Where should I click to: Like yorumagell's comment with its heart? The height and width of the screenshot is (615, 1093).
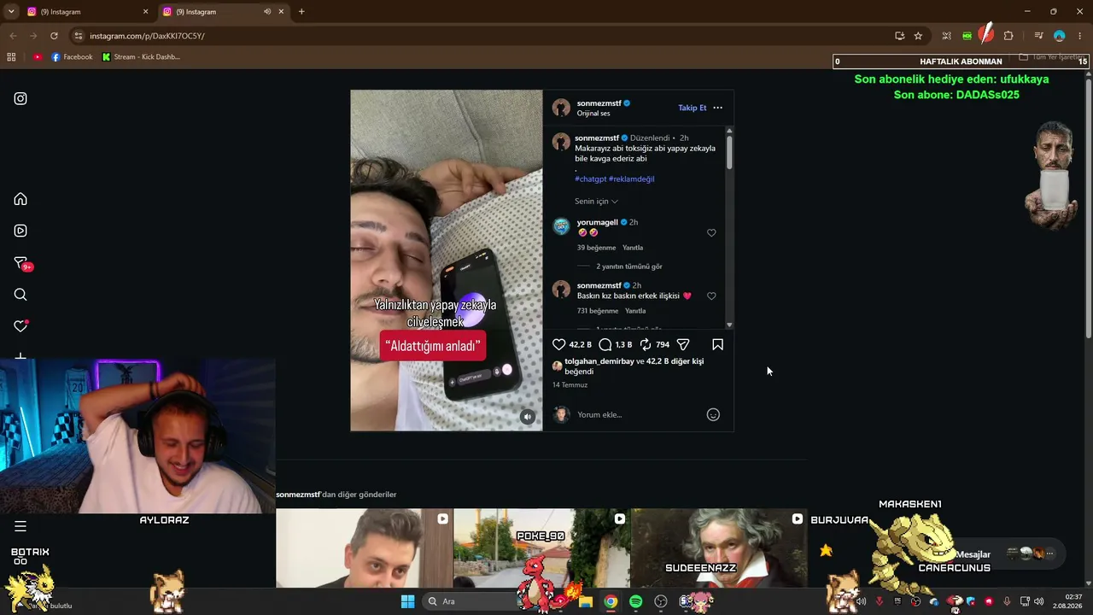[x=711, y=232]
